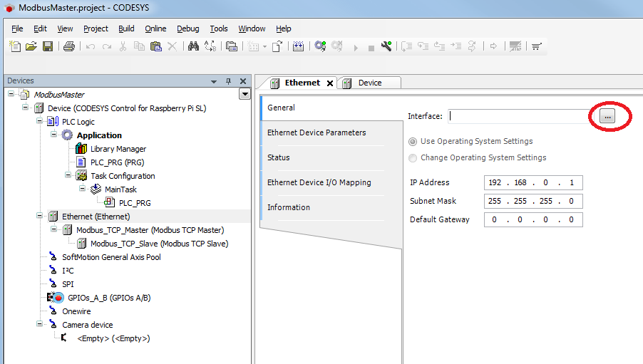Open the Ethernet Device Parameters section

point(317,132)
